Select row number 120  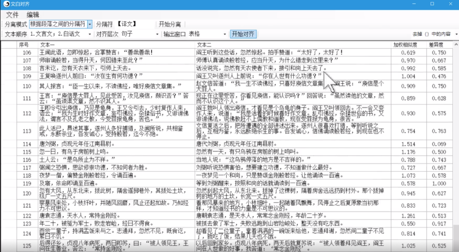[27, 193]
